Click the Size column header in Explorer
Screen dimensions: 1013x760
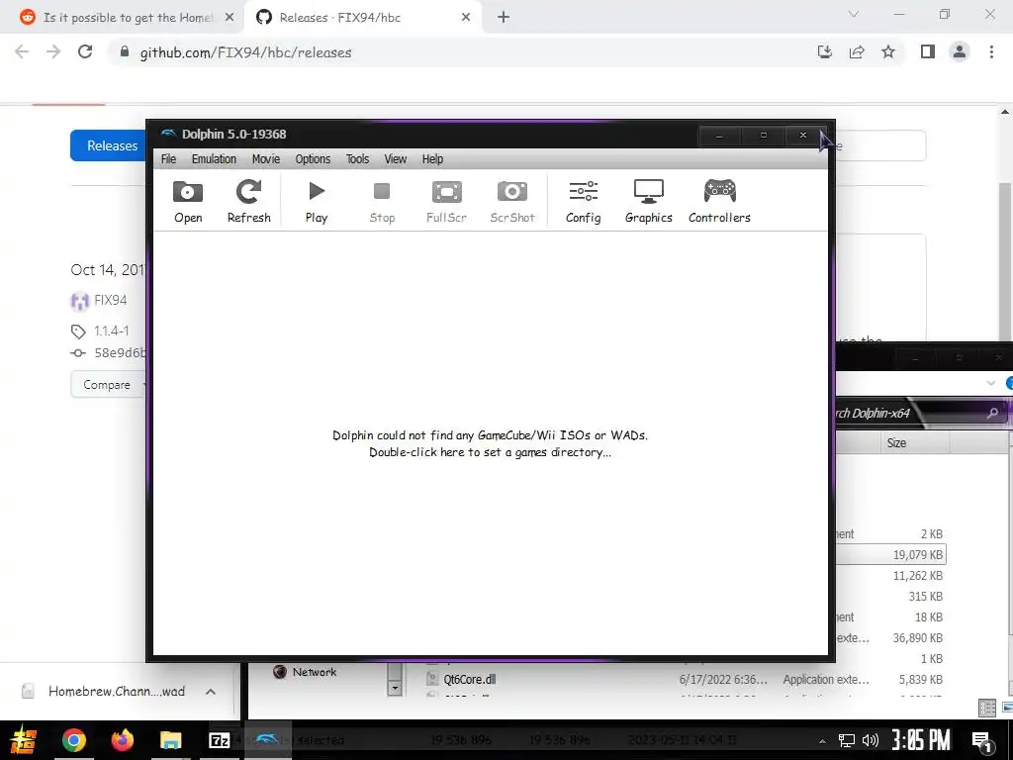coord(896,442)
